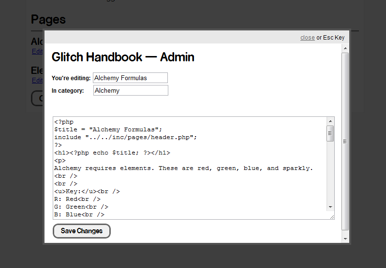Click the "R: Red<br />" line in the editor
Viewport: 386px width, 268px height.
(77, 199)
